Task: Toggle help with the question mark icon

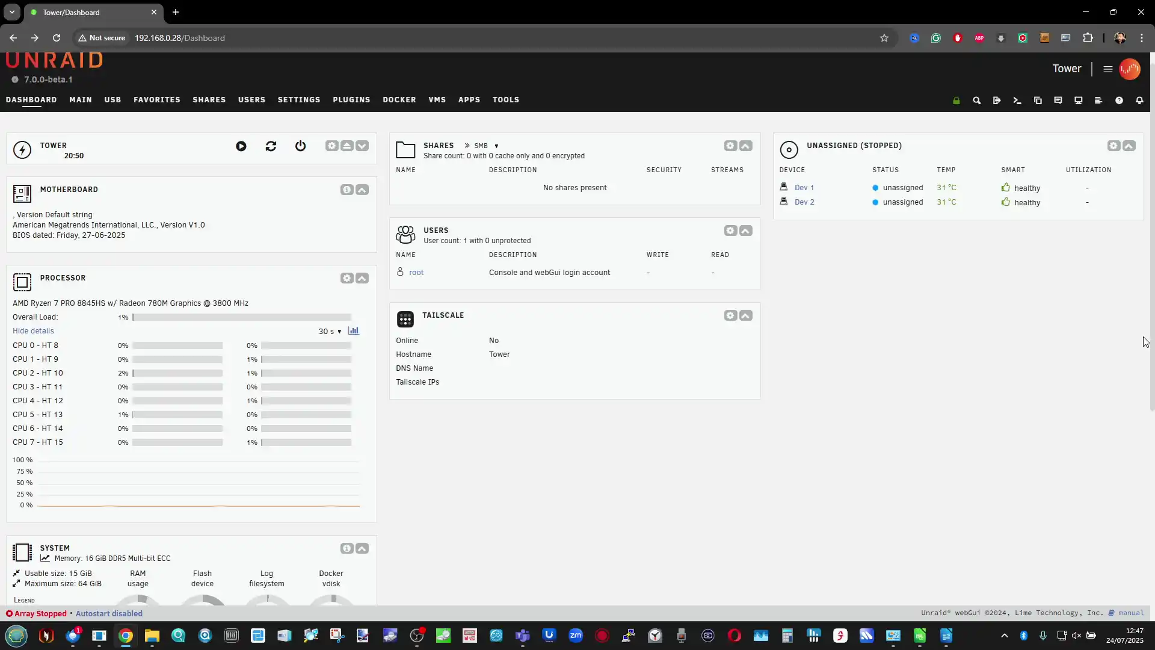Action: tap(1119, 101)
